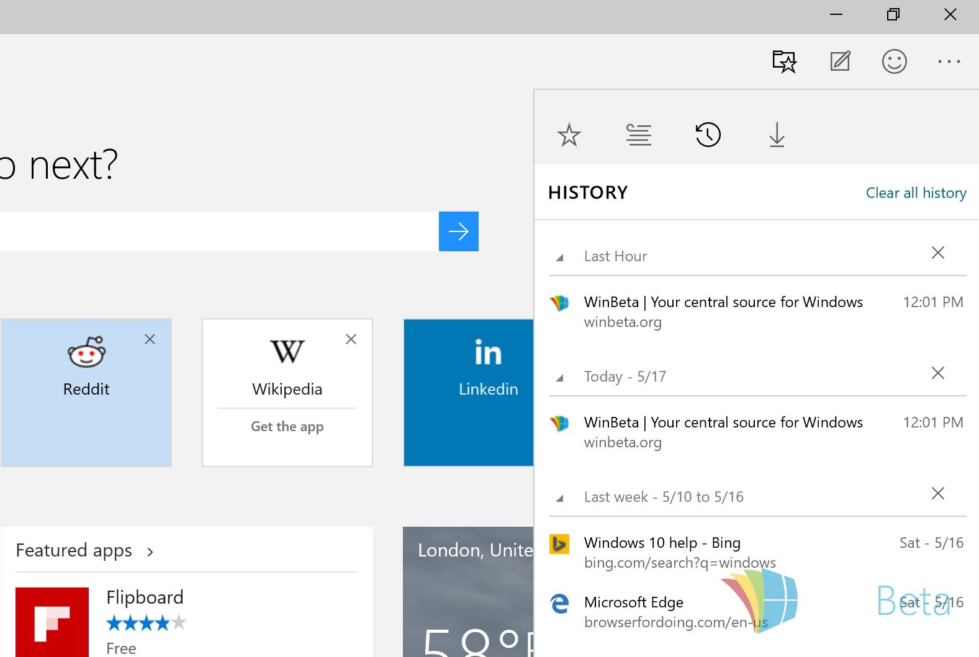Image resolution: width=979 pixels, height=657 pixels.
Task: Switch to the Downloads arrow tab
Action: (777, 135)
